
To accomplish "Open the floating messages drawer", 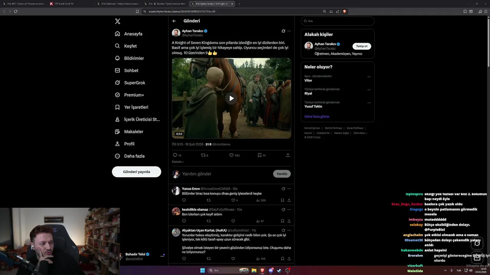I will point(477,257).
